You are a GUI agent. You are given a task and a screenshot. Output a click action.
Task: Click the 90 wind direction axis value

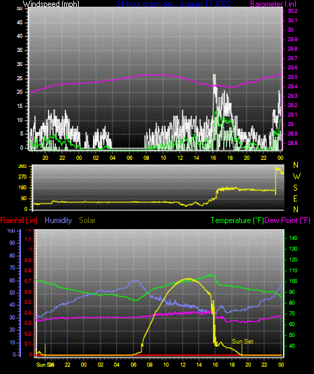point(24,198)
